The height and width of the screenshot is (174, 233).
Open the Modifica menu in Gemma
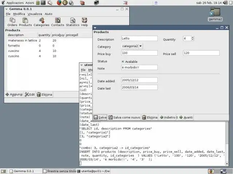coord(19,14)
